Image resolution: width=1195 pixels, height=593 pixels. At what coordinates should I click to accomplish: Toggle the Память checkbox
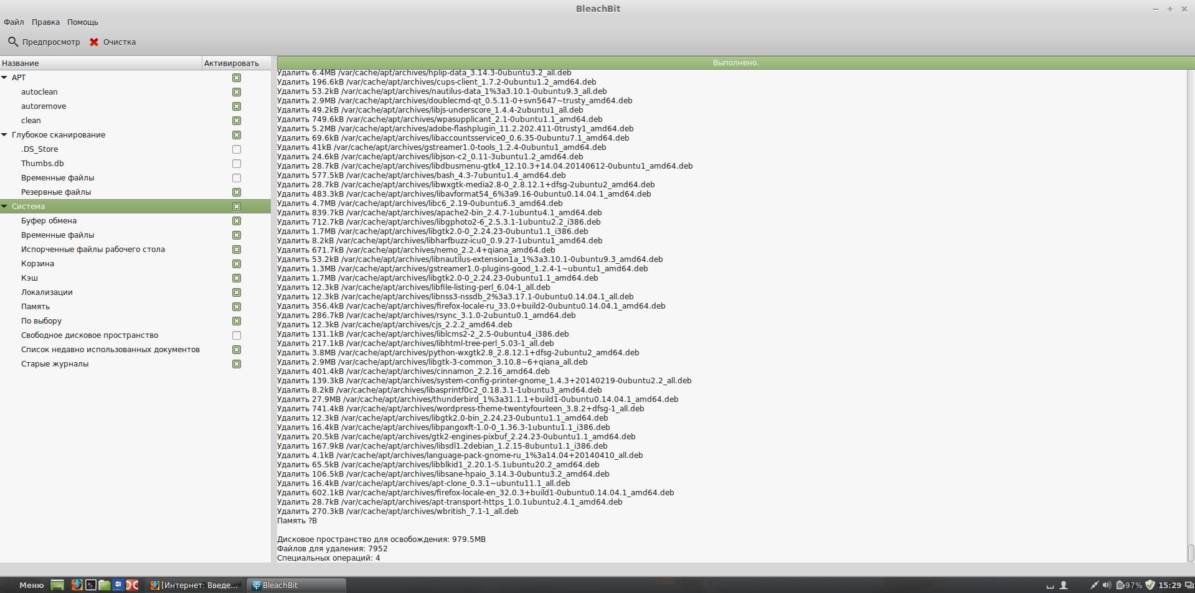coord(237,307)
